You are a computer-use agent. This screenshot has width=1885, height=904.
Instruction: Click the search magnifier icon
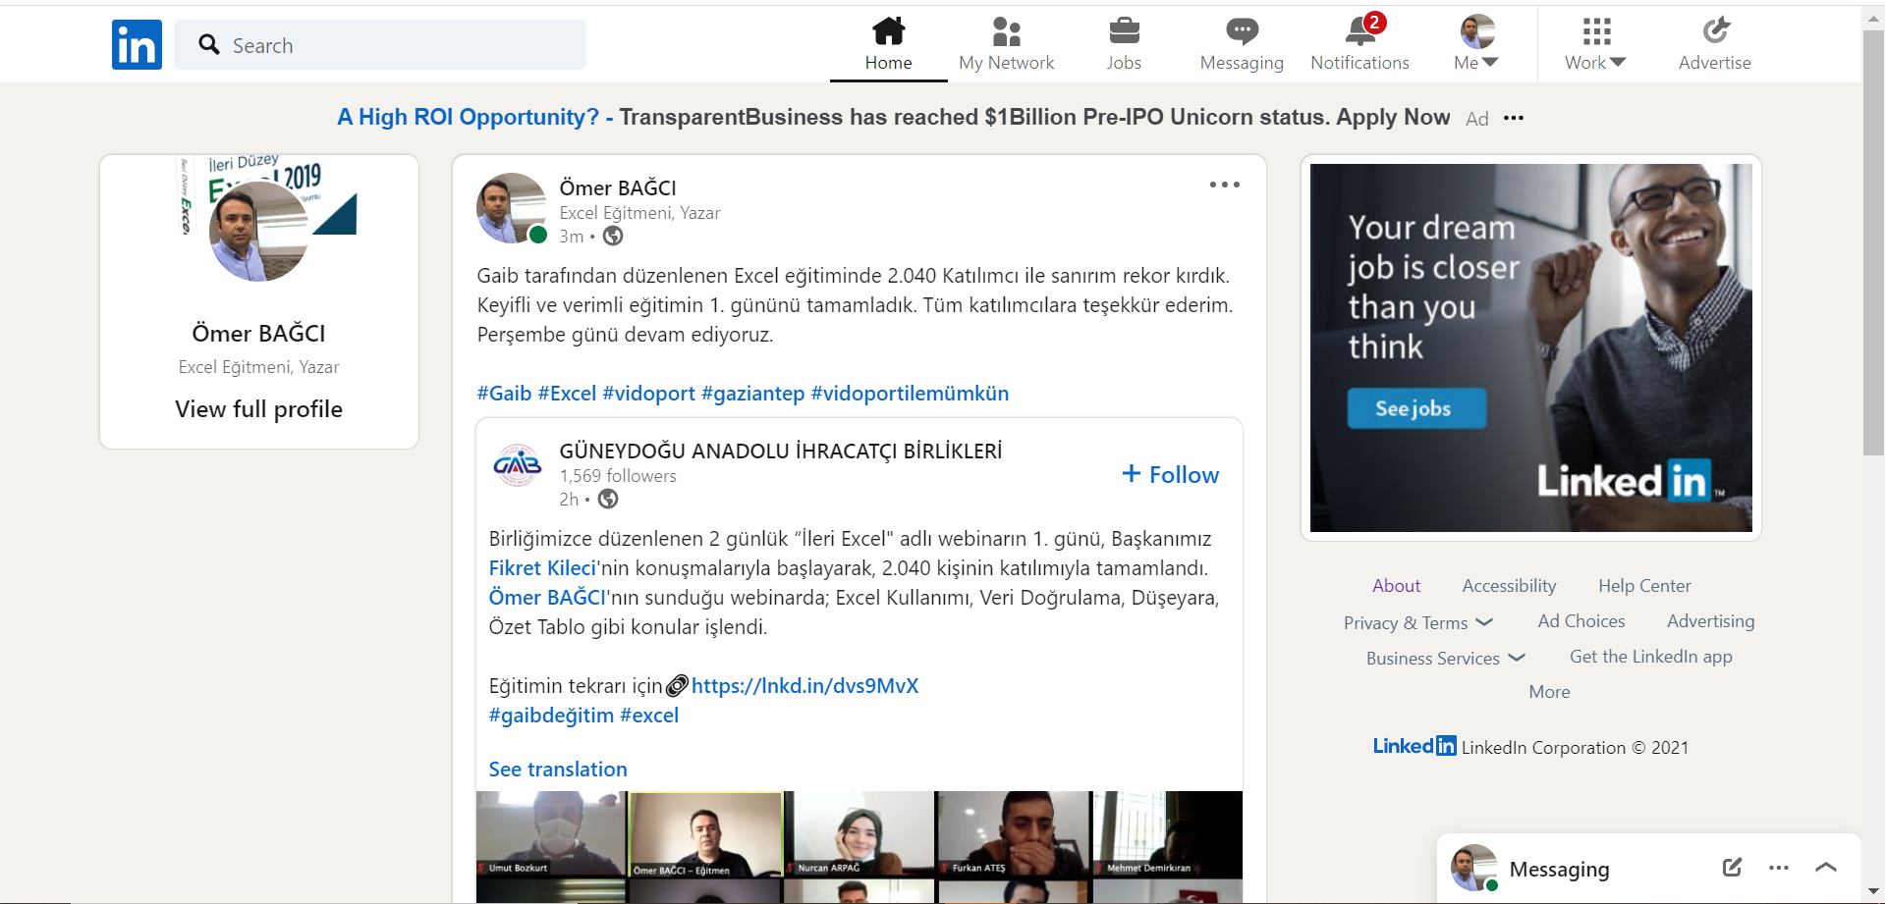pos(208,45)
